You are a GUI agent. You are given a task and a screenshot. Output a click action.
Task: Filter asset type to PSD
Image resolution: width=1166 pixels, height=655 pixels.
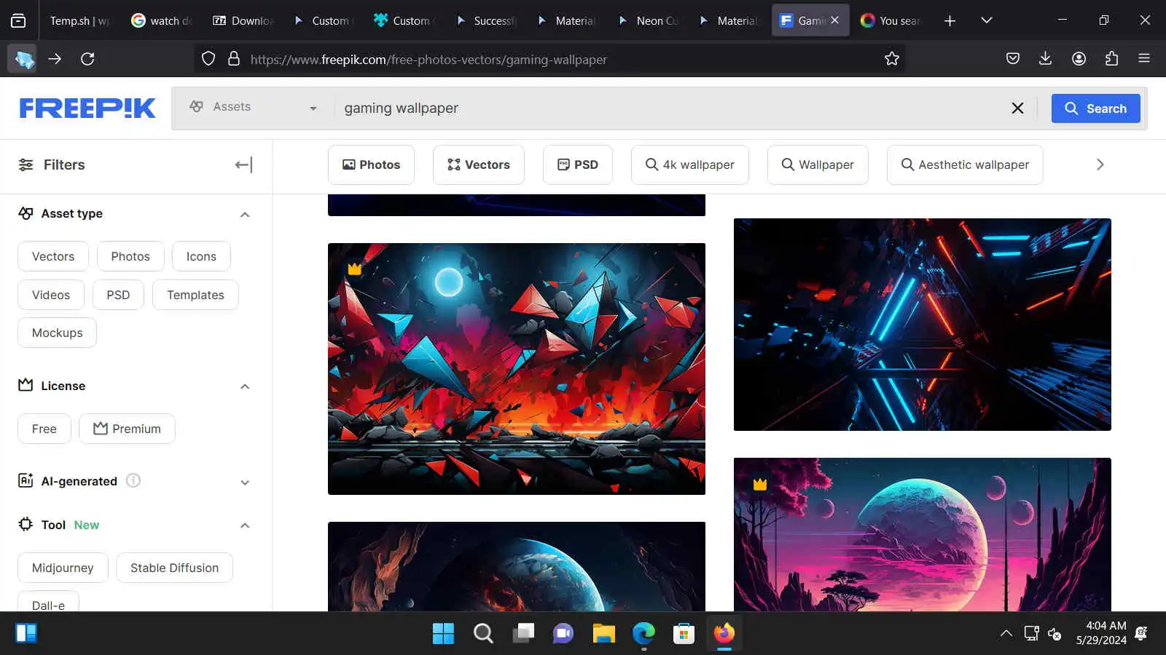point(118,295)
